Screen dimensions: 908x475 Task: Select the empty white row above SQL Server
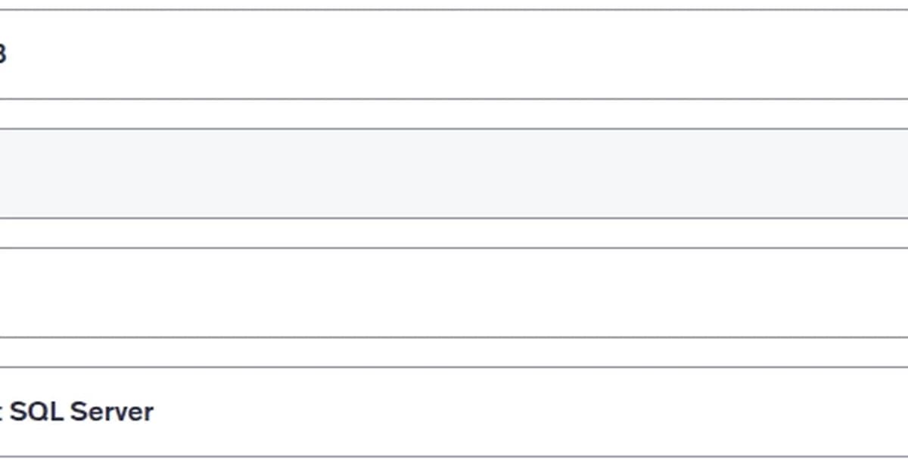point(454,292)
